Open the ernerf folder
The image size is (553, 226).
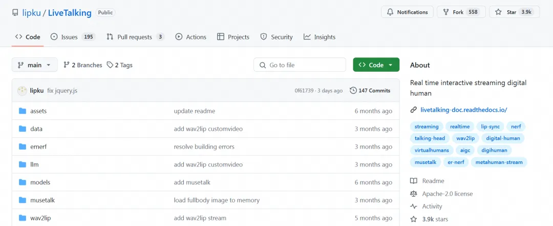tap(38, 147)
